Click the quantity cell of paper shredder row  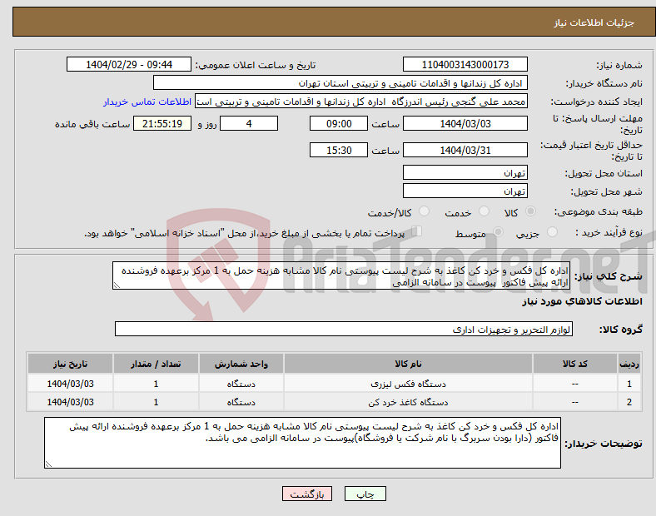tap(156, 402)
